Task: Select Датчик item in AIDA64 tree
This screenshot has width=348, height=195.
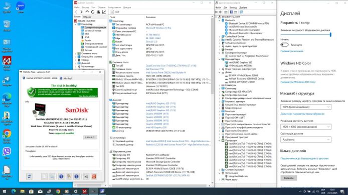Action: point(88,50)
